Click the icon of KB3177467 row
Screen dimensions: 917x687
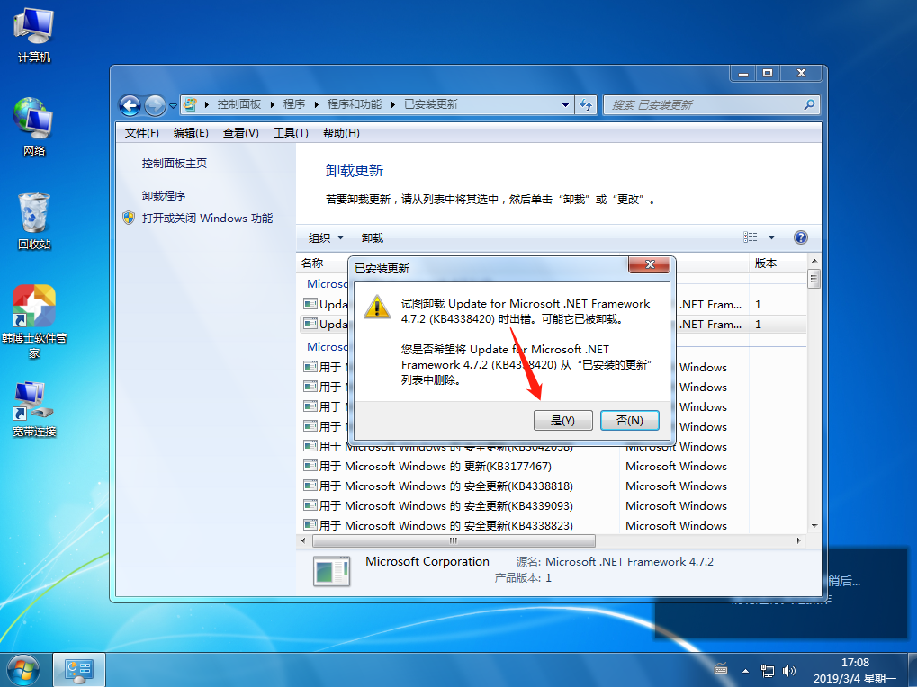click(310, 466)
